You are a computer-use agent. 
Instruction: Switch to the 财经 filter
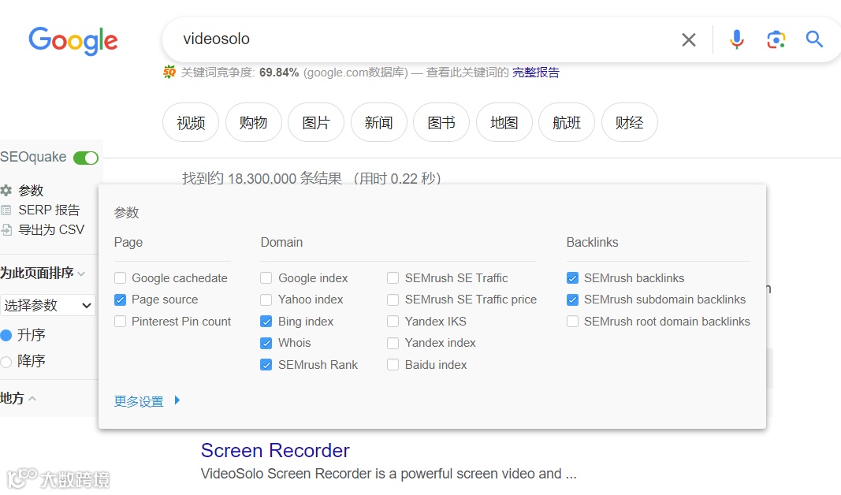(x=630, y=122)
